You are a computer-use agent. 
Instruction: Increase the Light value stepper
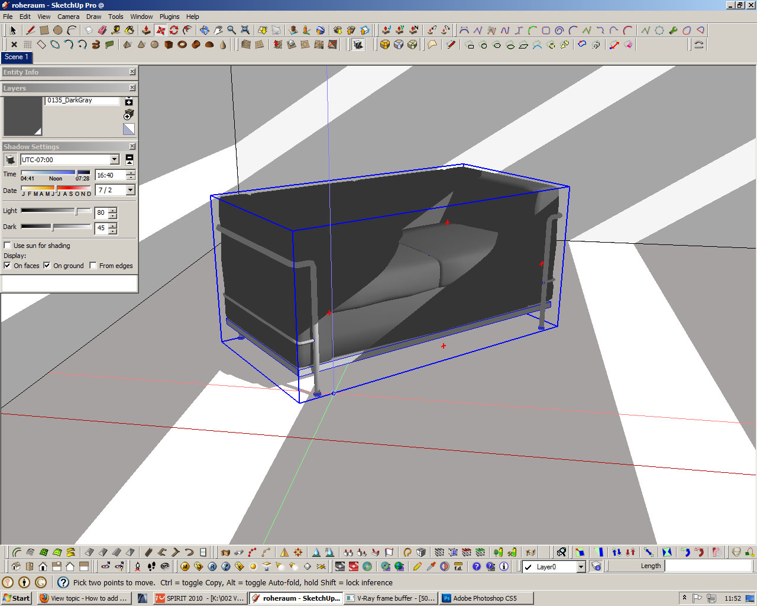click(x=113, y=210)
